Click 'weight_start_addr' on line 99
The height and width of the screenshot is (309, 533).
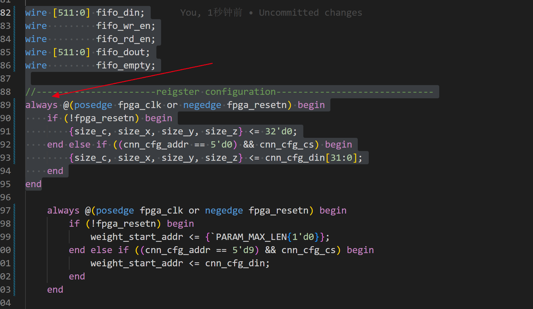(x=137, y=237)
